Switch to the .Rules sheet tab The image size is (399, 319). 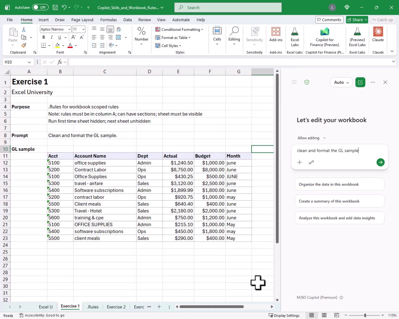[93, 307]
